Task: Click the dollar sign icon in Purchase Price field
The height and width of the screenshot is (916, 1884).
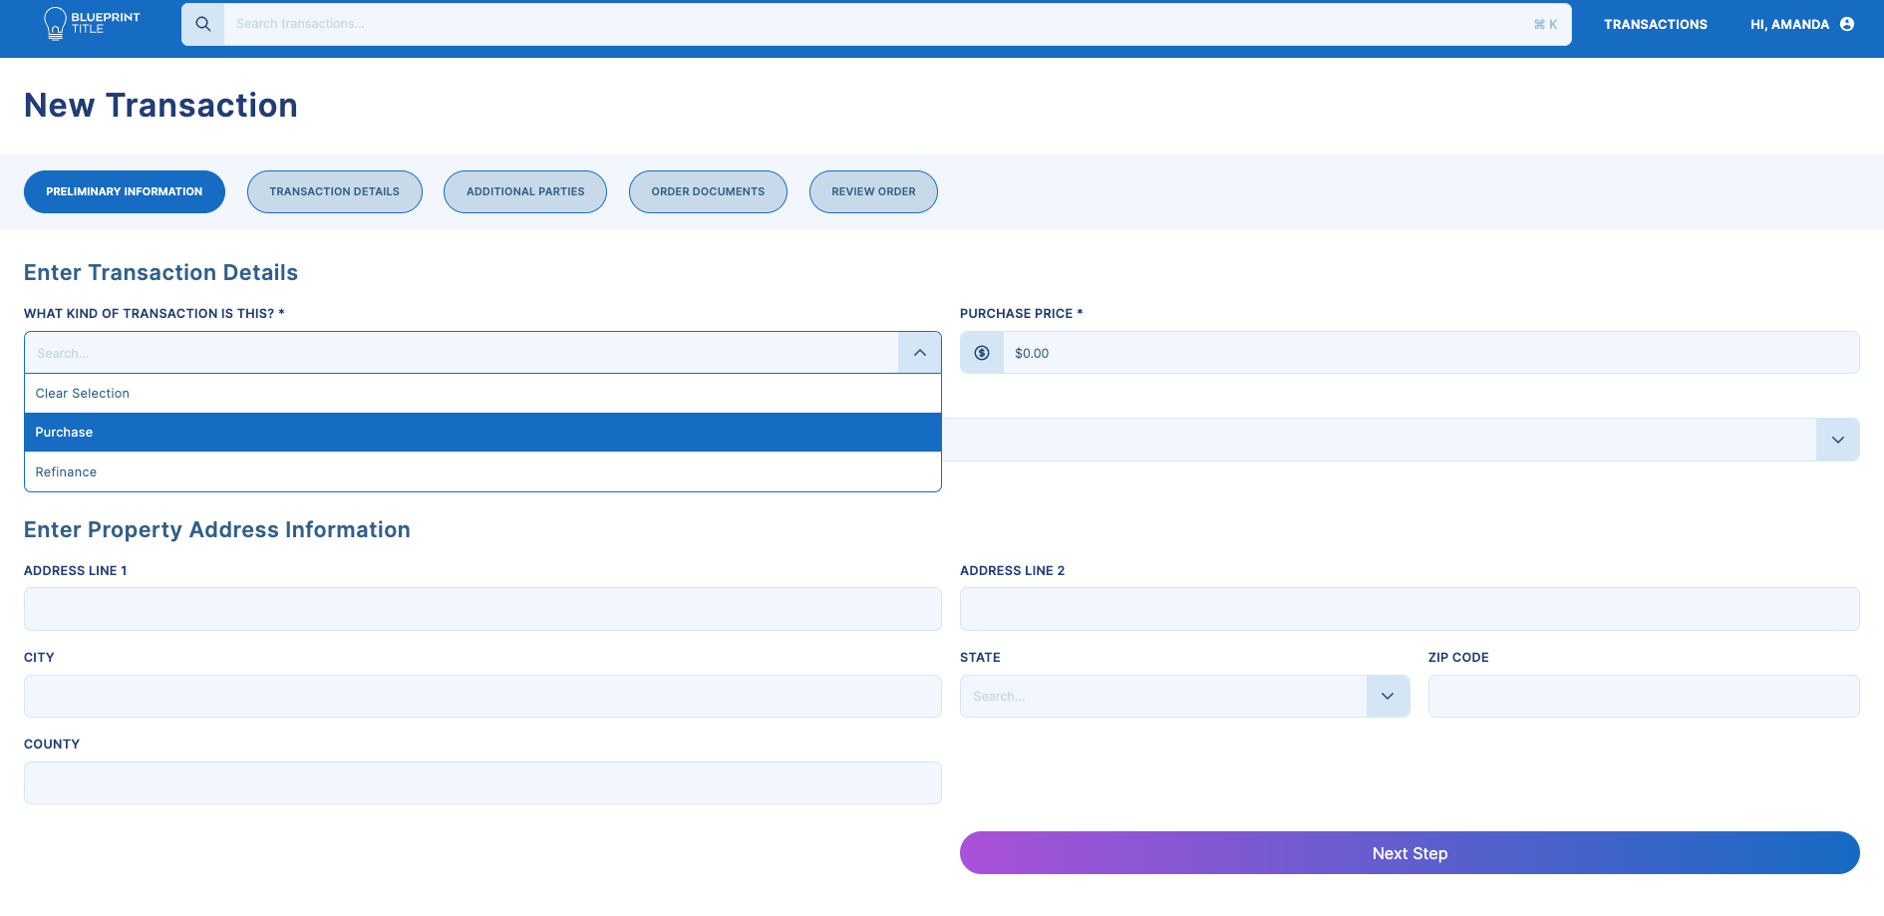Action: click(x=981, y=352)
